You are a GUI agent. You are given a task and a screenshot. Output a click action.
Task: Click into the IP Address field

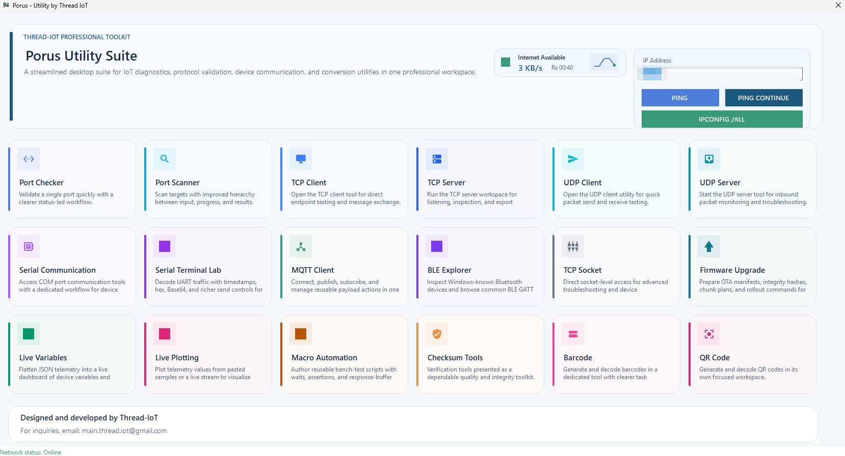click(722, 74)
